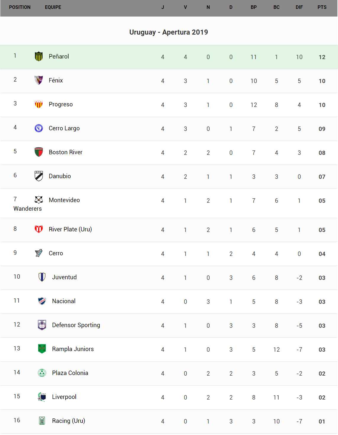Viewport: 338px width, 435px height.
Task: Click the Progreso club crest
Action: [39, 104]
